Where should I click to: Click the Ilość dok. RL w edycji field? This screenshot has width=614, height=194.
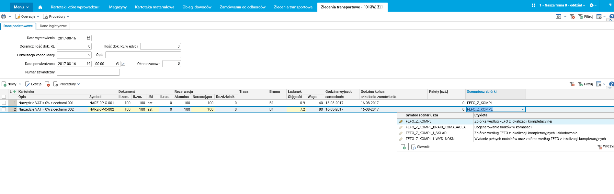(160, 47)
